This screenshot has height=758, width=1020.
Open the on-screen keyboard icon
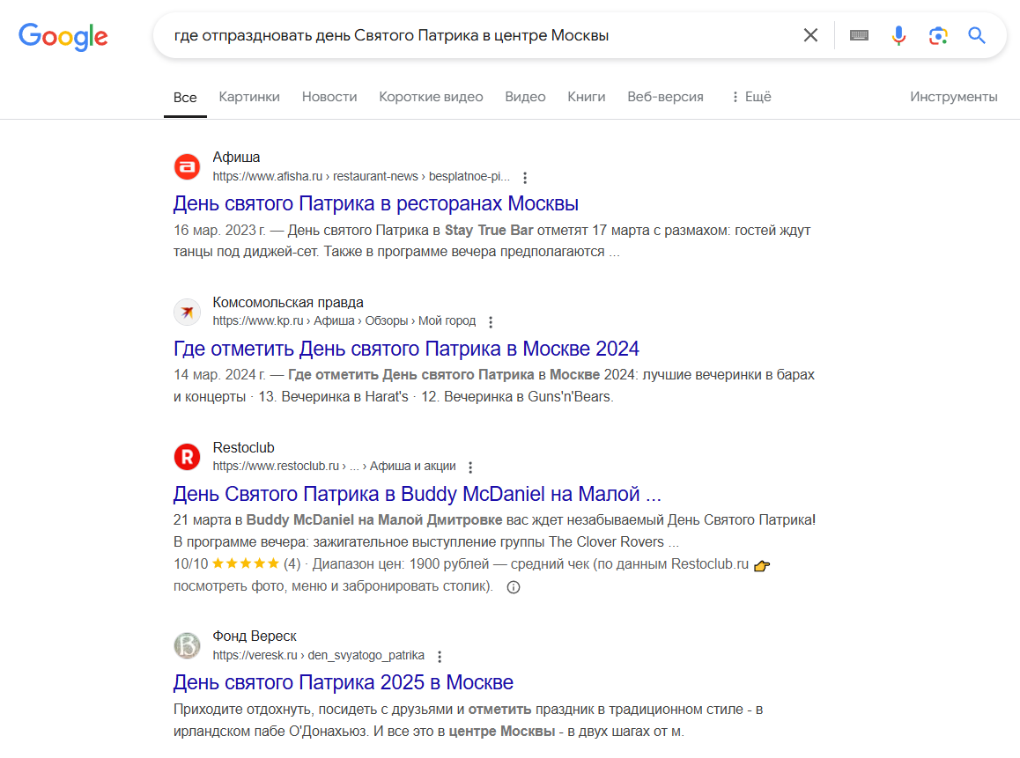coord(859,35)
